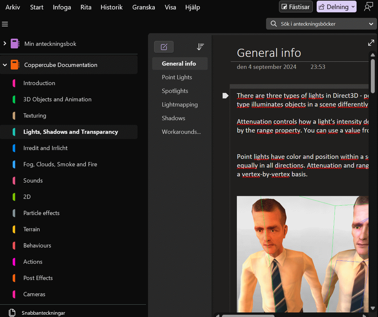This screenshot has width=378, height=317.
Task: Click the horizontal scrollbar thumb of the page
Action: click(248, 315)
